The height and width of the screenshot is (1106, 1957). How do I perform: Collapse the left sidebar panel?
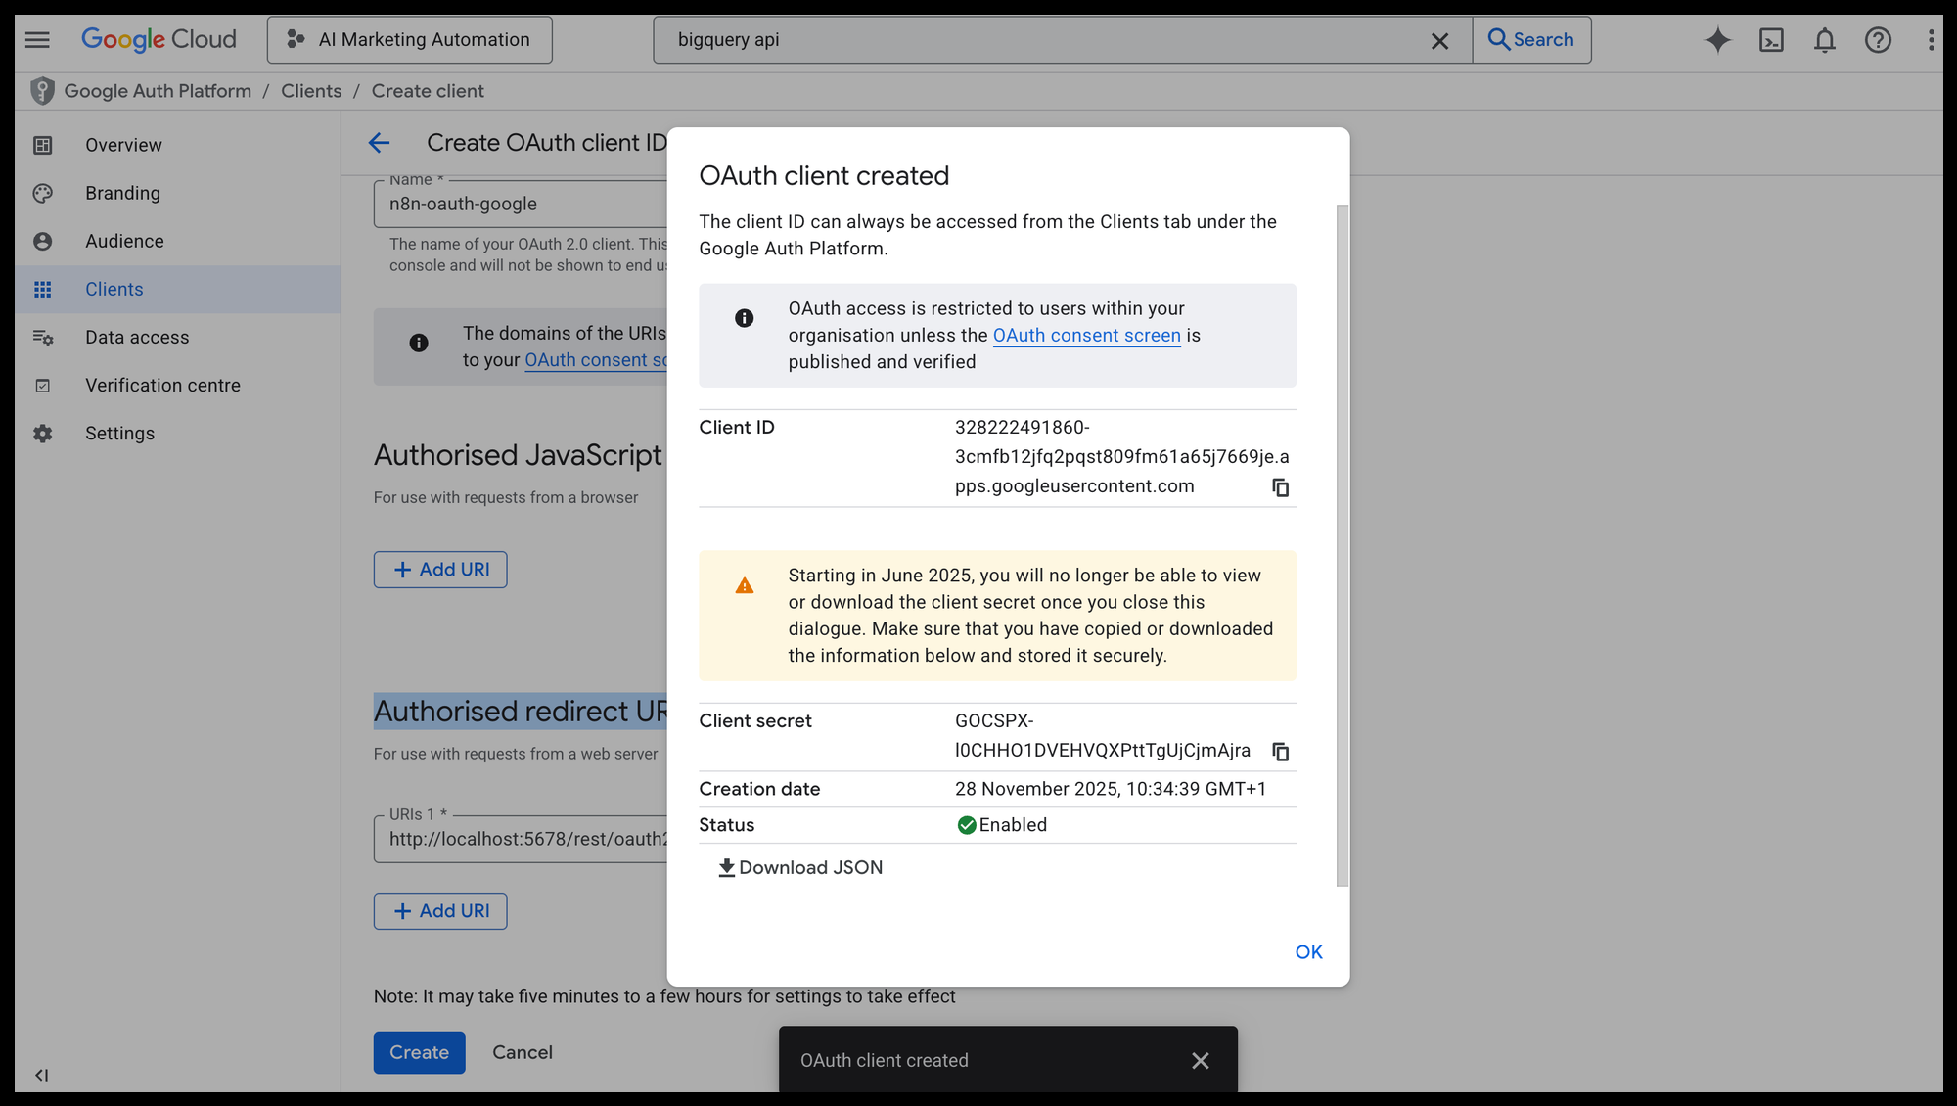(41, 1075)
